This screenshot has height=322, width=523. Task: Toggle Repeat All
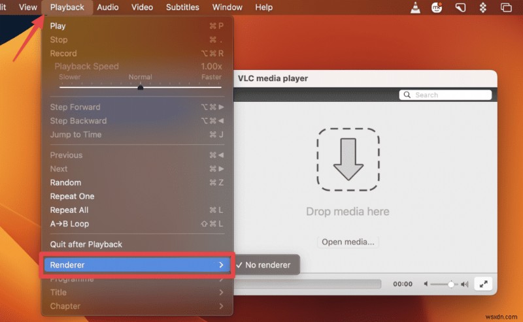(x=137, y=210)
